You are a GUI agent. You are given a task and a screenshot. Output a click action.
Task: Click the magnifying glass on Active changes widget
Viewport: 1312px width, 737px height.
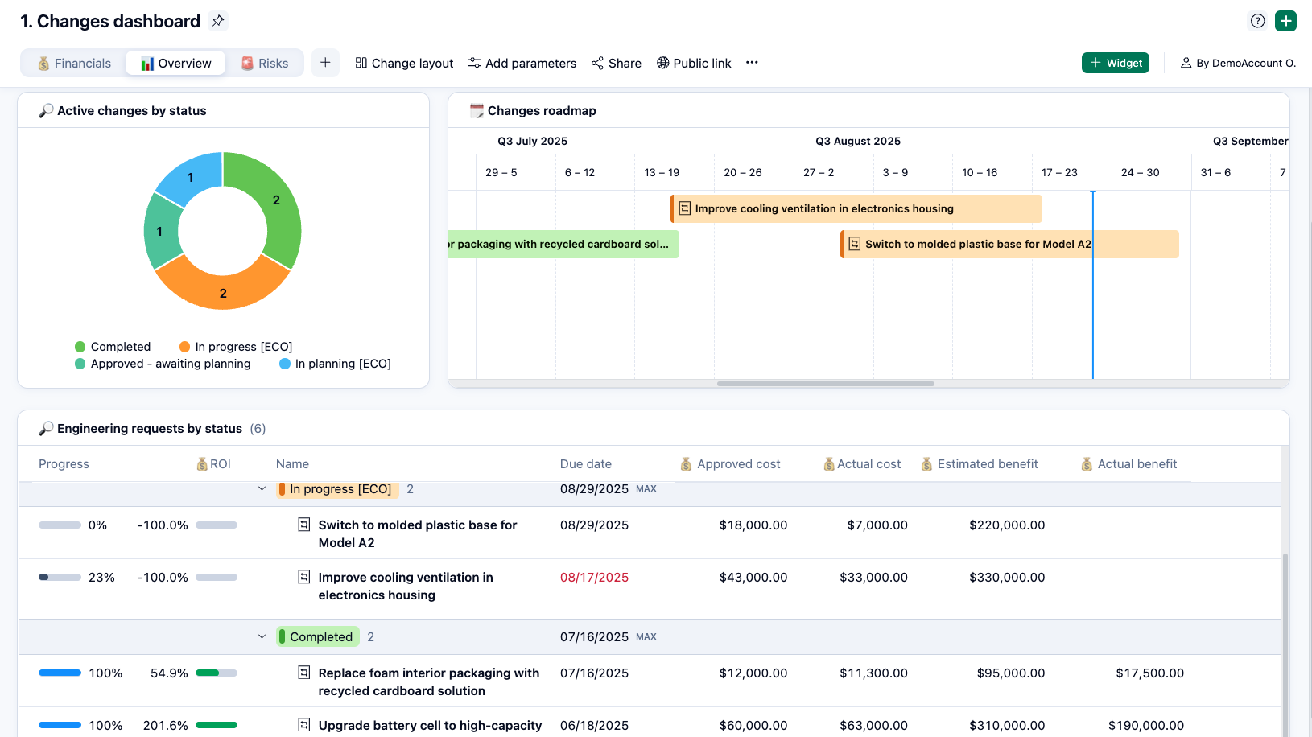(47, 110)
